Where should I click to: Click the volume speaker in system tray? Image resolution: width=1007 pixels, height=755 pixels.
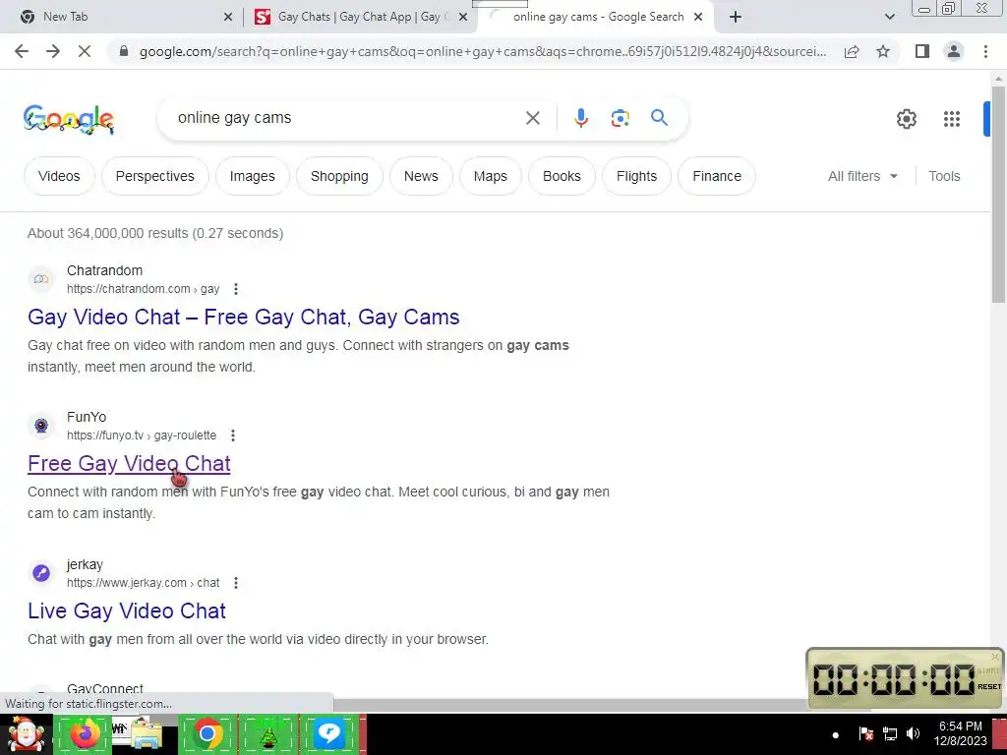[x=913, y=733]
